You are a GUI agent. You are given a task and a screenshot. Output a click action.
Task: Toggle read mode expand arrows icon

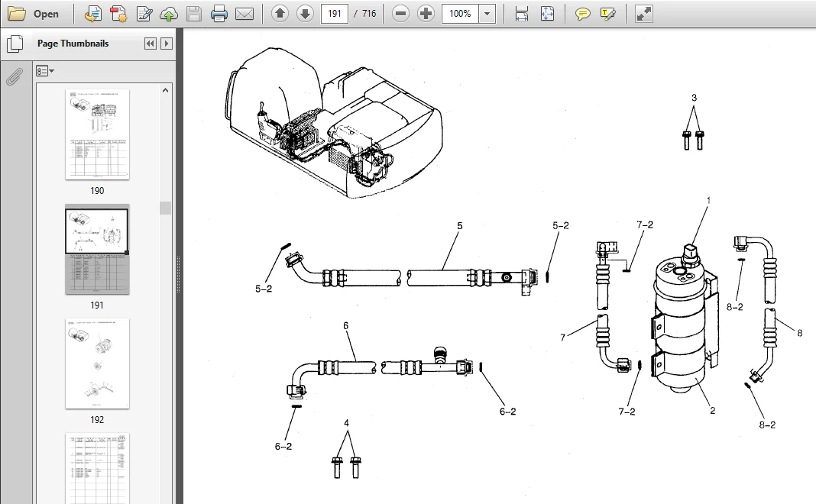(644, 14)
